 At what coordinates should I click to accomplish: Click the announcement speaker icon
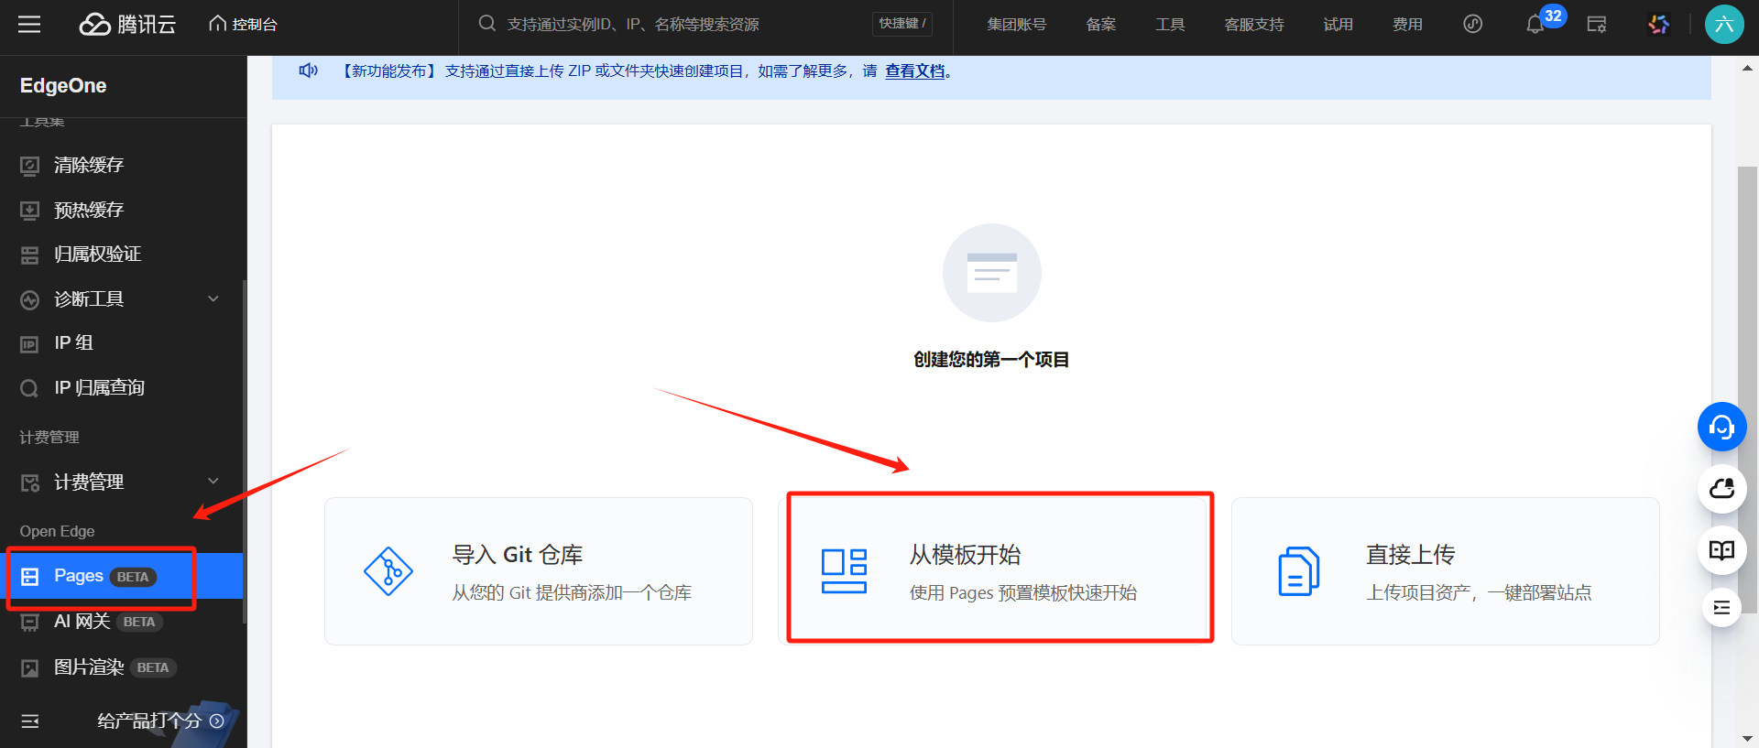309,70
